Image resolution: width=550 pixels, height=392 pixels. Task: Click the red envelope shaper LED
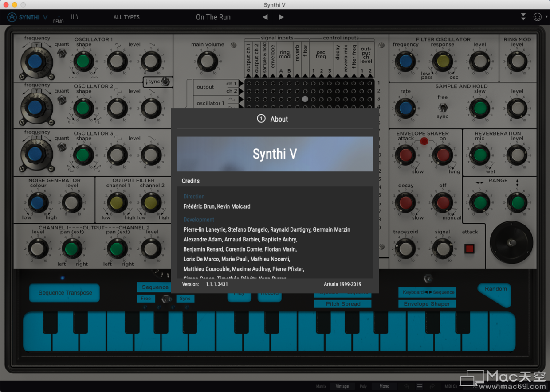pos(424,141)
